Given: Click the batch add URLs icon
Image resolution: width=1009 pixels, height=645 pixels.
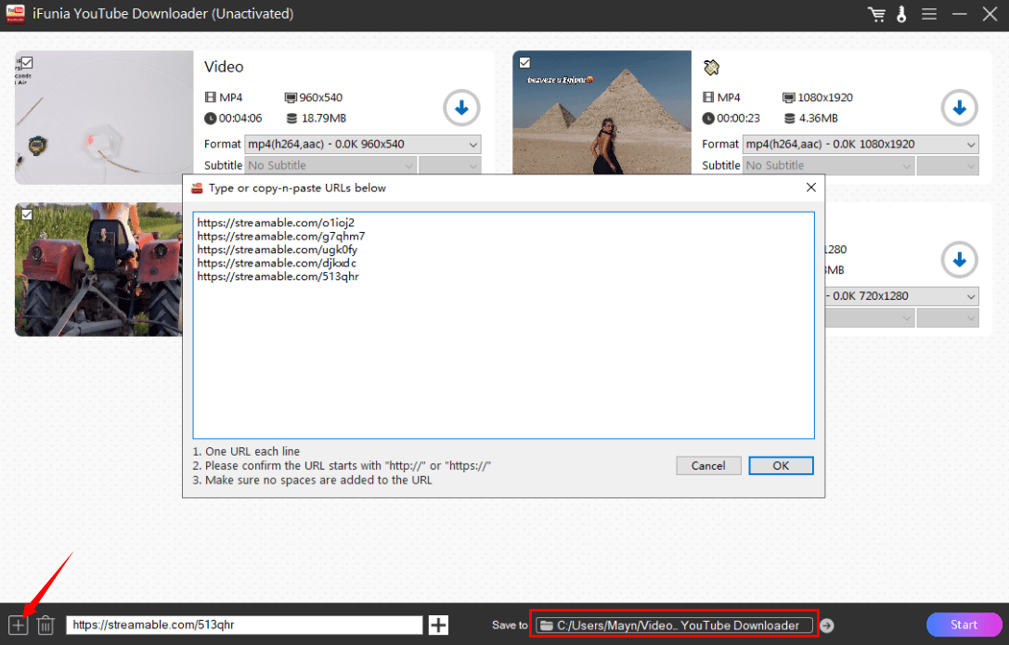Looking at the screenshot, I should (18, 625).
